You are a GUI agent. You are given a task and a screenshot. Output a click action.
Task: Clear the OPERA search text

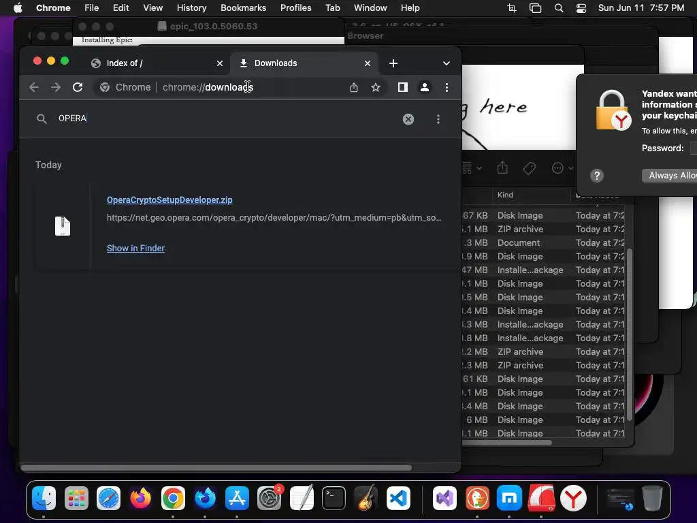point(408,119)
